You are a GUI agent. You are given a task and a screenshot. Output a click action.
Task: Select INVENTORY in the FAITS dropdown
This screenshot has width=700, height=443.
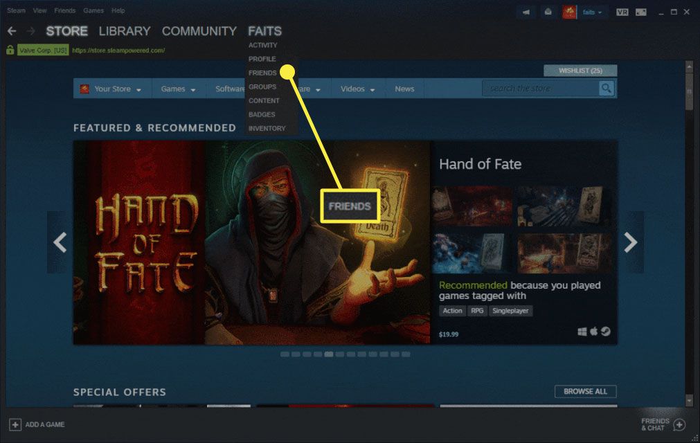click(x=267, y=128)
